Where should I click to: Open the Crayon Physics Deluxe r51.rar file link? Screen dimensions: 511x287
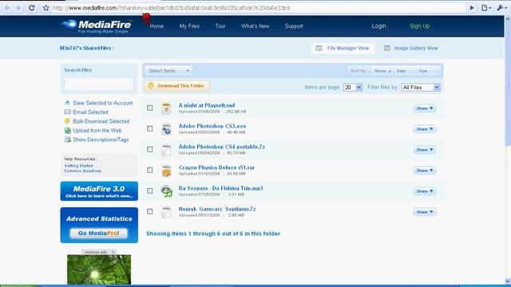[x=216, y=167]
